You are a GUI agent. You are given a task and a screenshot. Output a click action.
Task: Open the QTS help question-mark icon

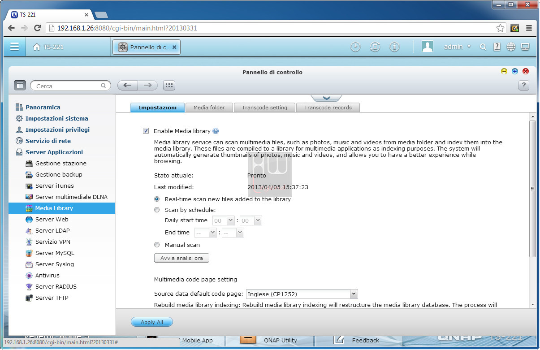tap(497, 47)
